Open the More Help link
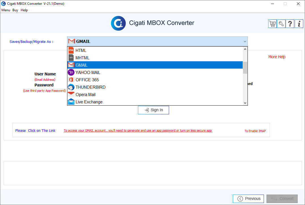Viewport: 305px width, 205px height. [x=277, y=57]
